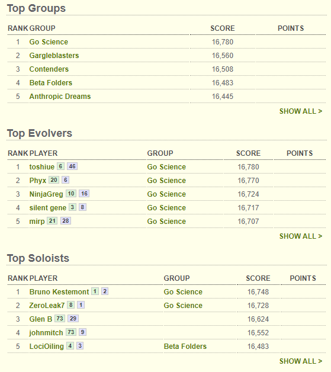Show all Top Evolvers
This screenshot has width=331, height=372.
click(x=301, y=236)
